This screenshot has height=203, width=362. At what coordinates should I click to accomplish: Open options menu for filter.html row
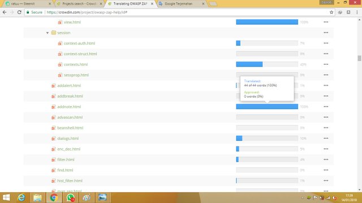[326, 160]
